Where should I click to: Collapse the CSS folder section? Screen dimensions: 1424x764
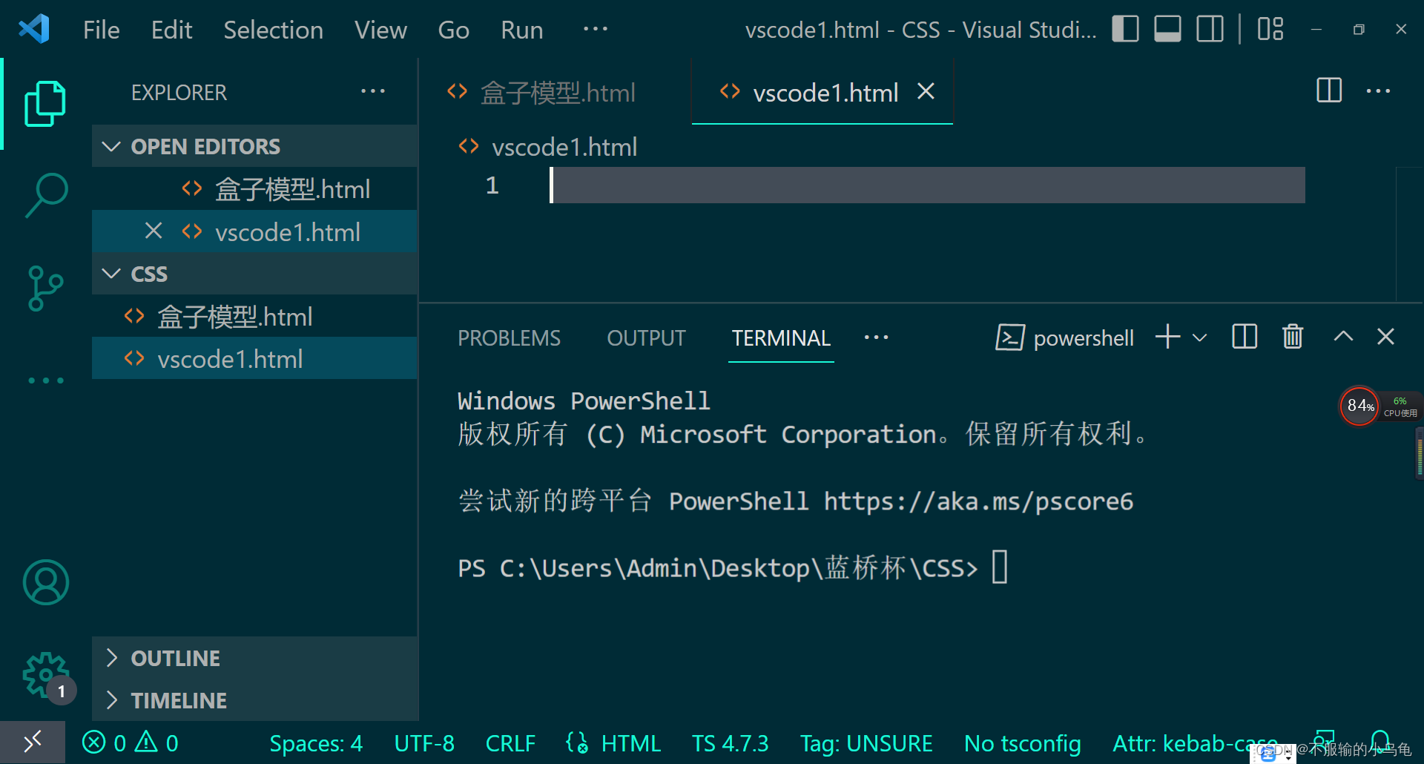pyautogui.click(x=254, y=274)
